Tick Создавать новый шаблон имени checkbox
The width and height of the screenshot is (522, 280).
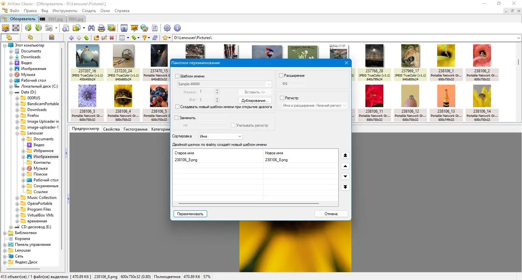coord(177,107)
